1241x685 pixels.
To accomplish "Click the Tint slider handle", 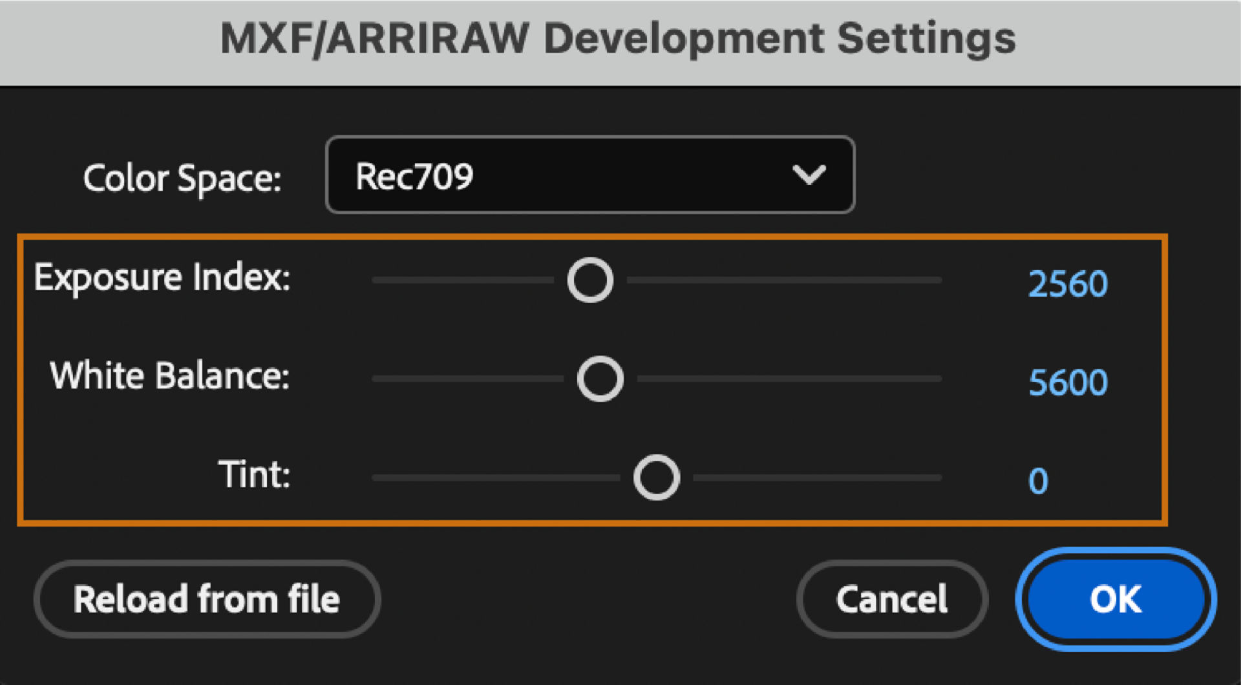I will click(656, 478).
